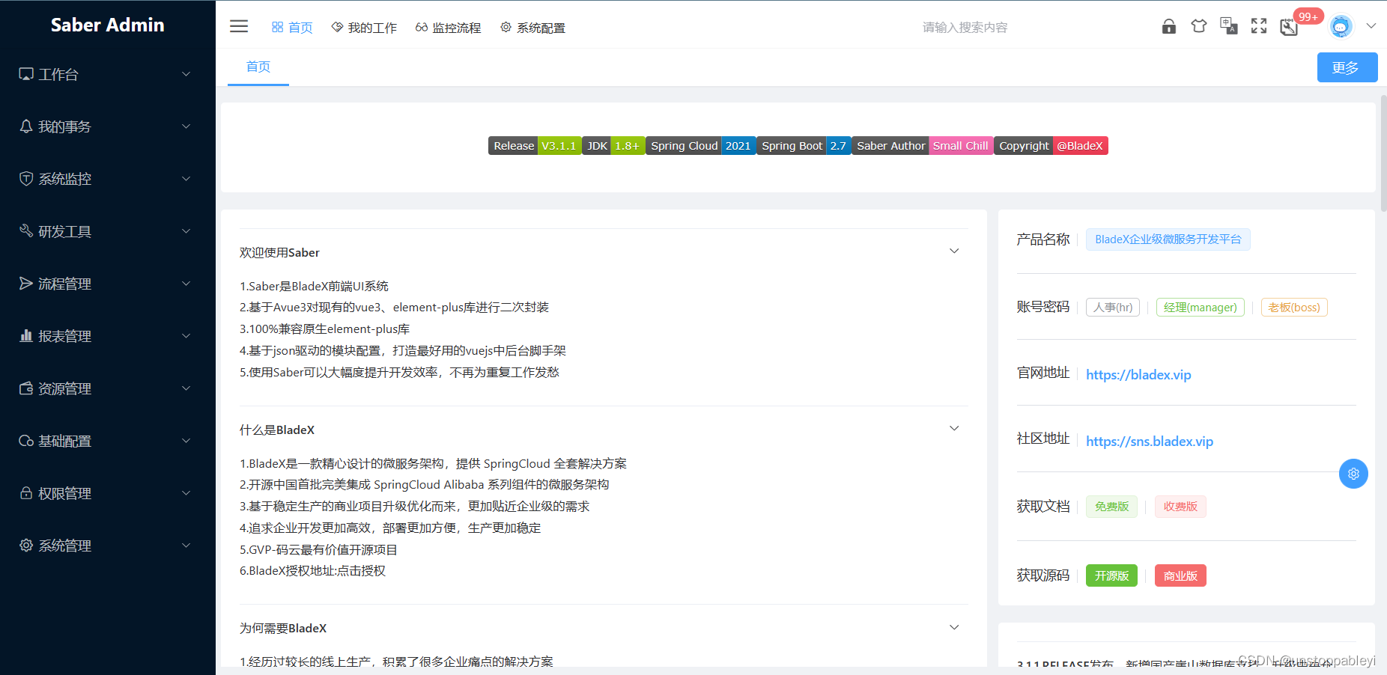Screen dimensions: 1387x675
Task: Click the page vertical scrollbar
Action: click(x=1383, y=153)
